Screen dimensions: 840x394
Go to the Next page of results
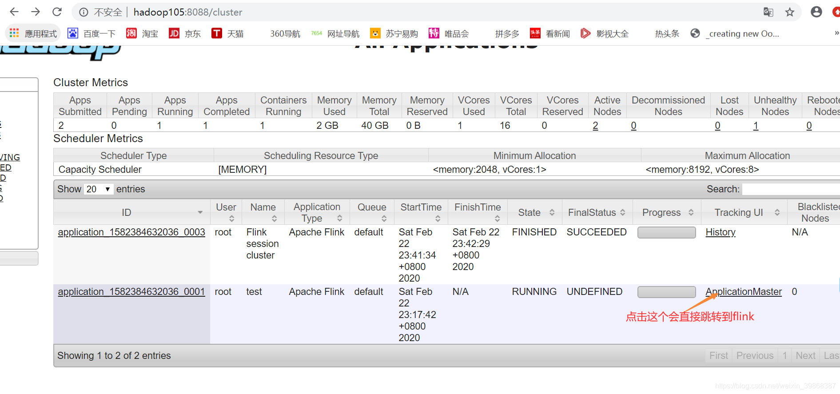805,356
